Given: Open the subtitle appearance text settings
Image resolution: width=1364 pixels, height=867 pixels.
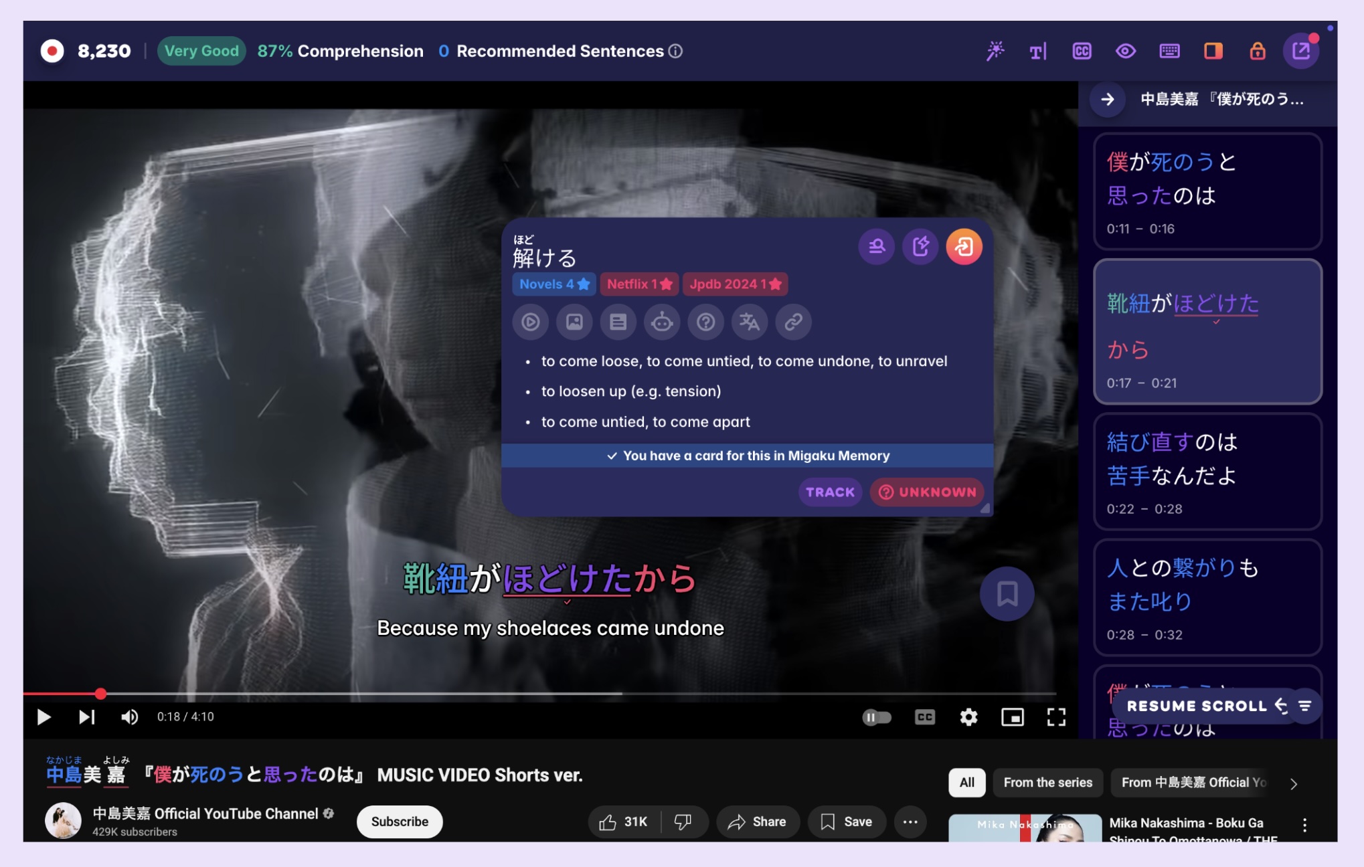Looking at the screenshot, I should tap(1038, 51).
